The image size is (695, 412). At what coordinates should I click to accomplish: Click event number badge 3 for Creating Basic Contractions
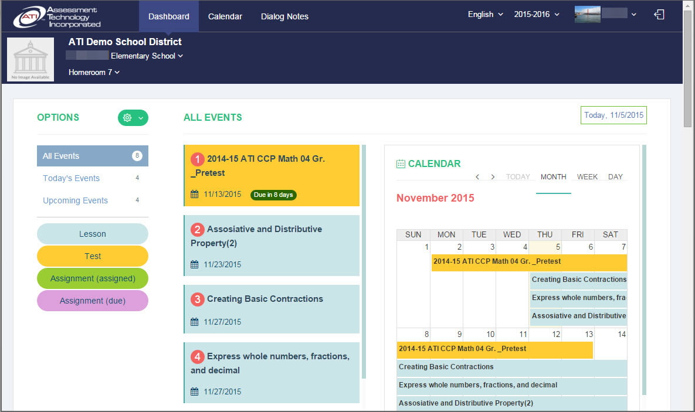point(198,299)
